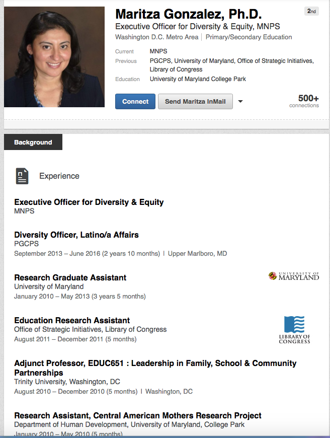Open Diversity Officer, Latino/a Affairs position
The image size is (330, 438).
point(76,235)
